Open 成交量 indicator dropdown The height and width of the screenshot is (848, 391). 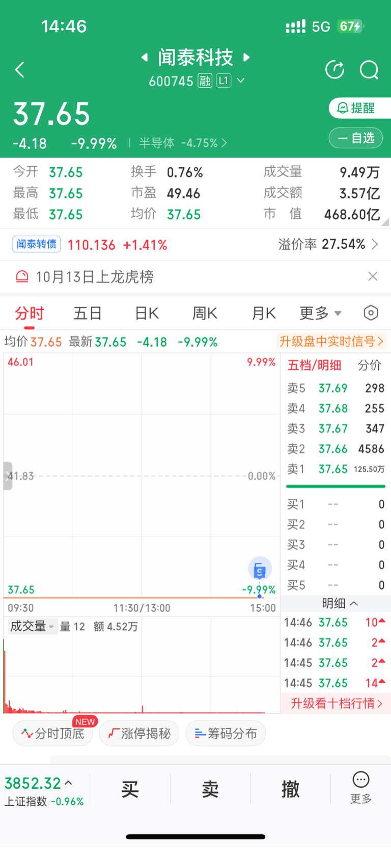click(x=32, y=626)
